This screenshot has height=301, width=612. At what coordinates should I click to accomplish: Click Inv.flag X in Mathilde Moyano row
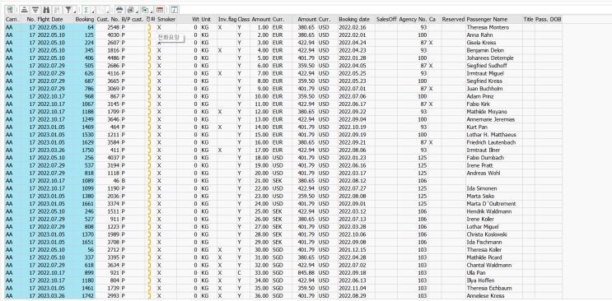[227, 112]
